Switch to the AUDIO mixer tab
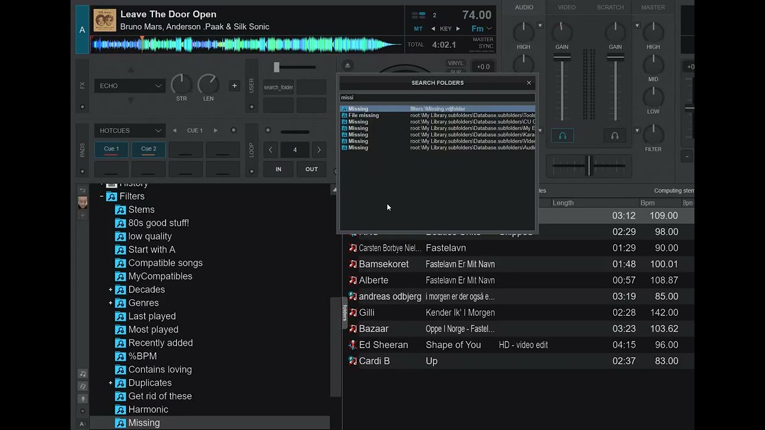 524,7
